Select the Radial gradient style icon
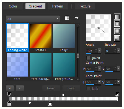 pyautogui.click(x=117, y=38)
